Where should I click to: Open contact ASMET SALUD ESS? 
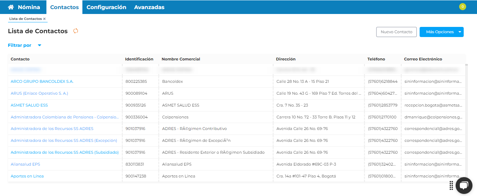29,105
